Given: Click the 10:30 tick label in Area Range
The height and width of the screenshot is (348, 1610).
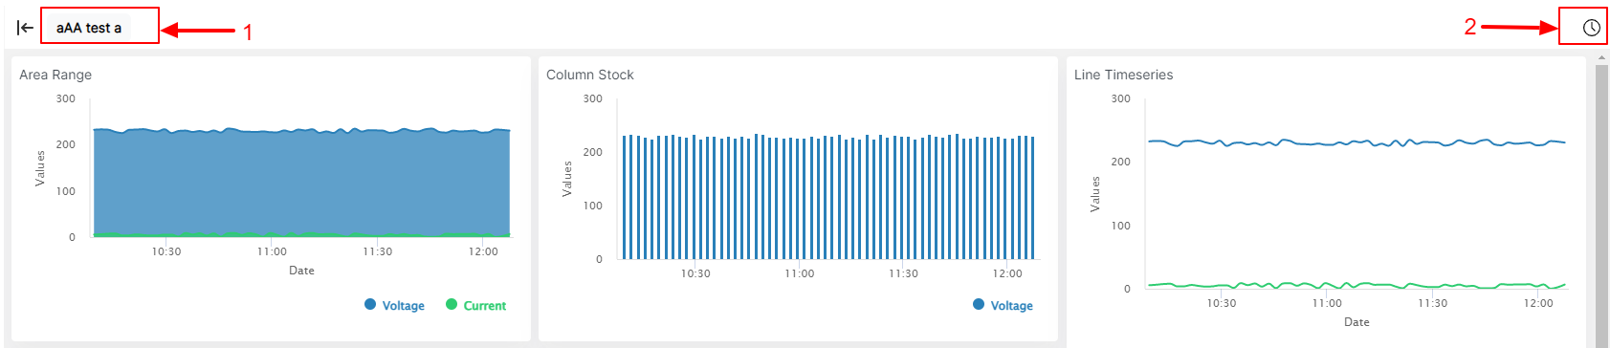Looking at the screenshot, I should pos(166,251).
